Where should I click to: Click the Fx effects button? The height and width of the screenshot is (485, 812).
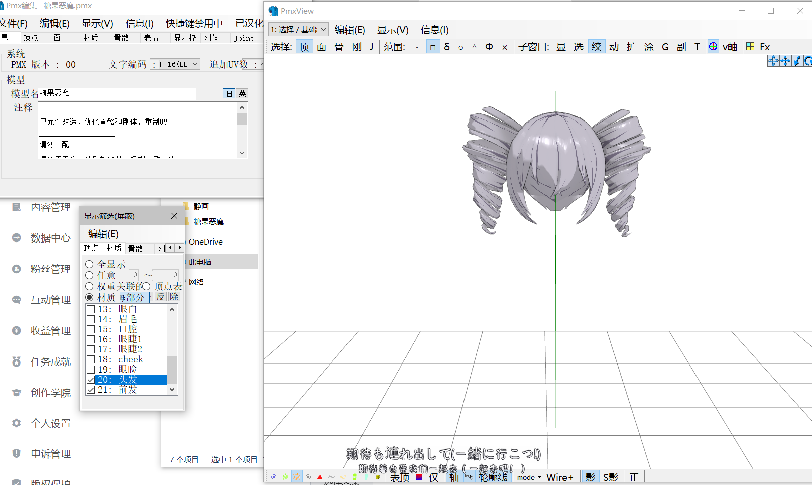(x=765, y=47)
